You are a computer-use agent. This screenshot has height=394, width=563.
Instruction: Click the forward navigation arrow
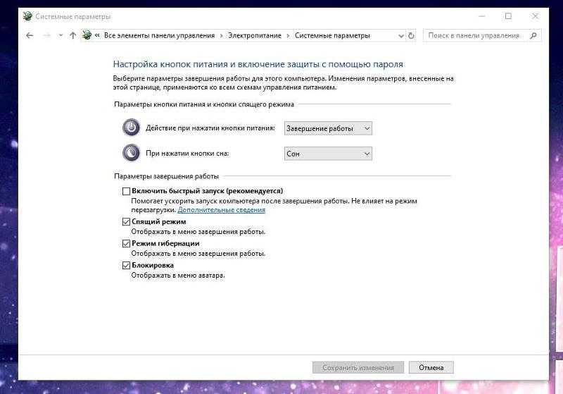[47, 35]
